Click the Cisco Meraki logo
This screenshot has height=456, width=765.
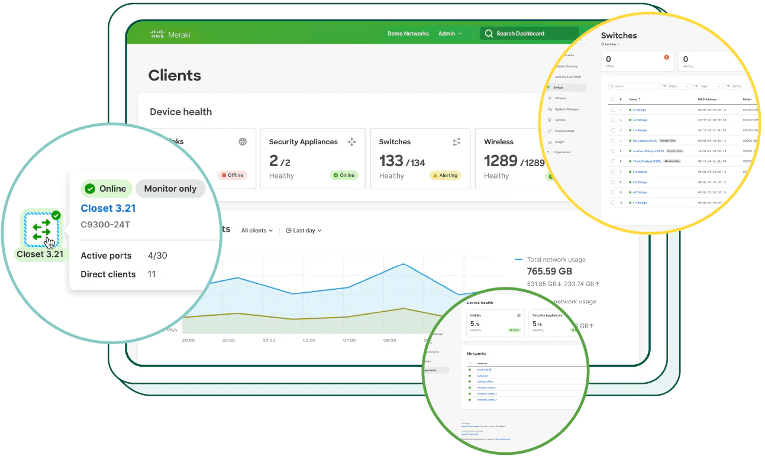click(x=170, y=34)
